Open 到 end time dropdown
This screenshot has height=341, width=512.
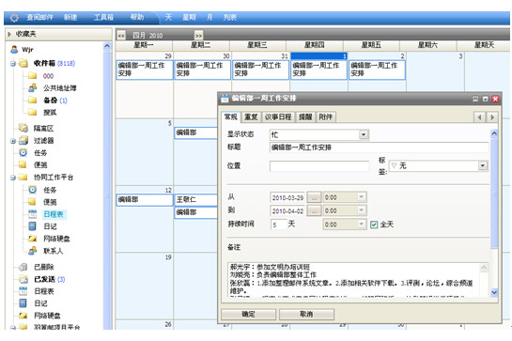361,210
